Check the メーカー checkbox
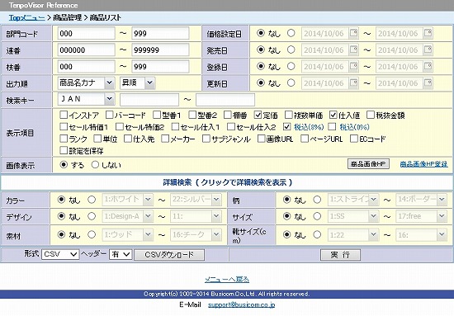 point(165,139)
